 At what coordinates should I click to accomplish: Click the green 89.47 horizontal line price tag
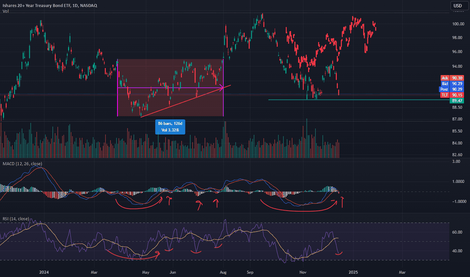457,101
